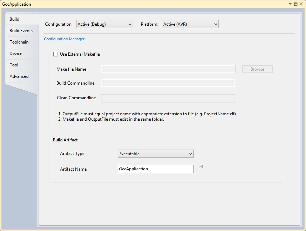306x231 pixels.
Task: Maximize the GccApplication properties window
Action: (x=296, y=4)
